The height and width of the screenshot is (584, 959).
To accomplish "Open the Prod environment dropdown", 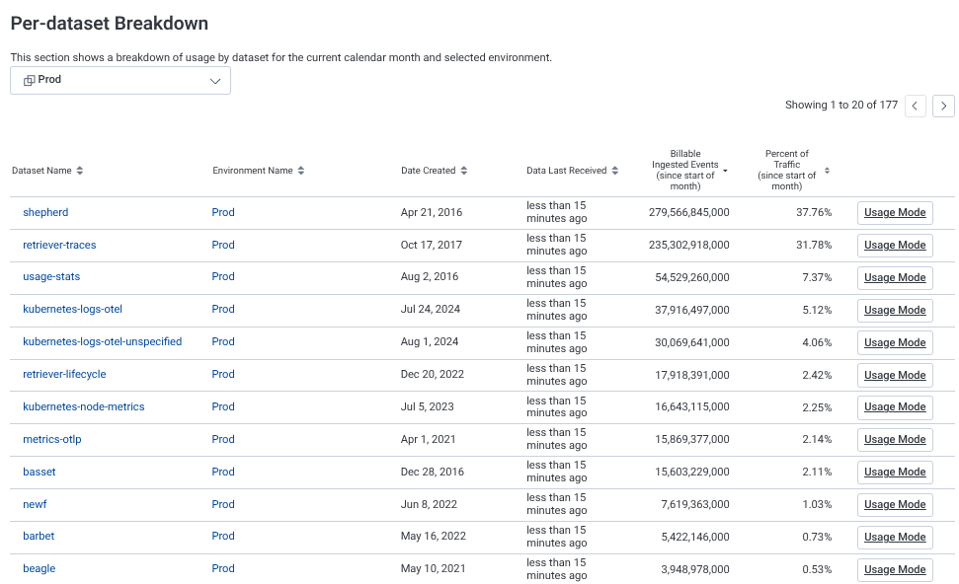I will (x=120, y=81).
